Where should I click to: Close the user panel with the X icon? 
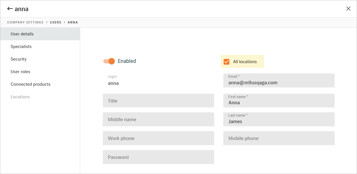pos(348,9)
